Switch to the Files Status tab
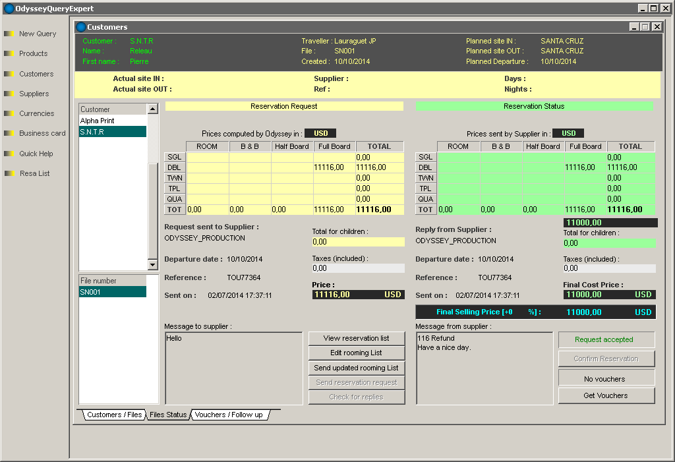This screenshot has width=675, height=462. coord(167,415)
